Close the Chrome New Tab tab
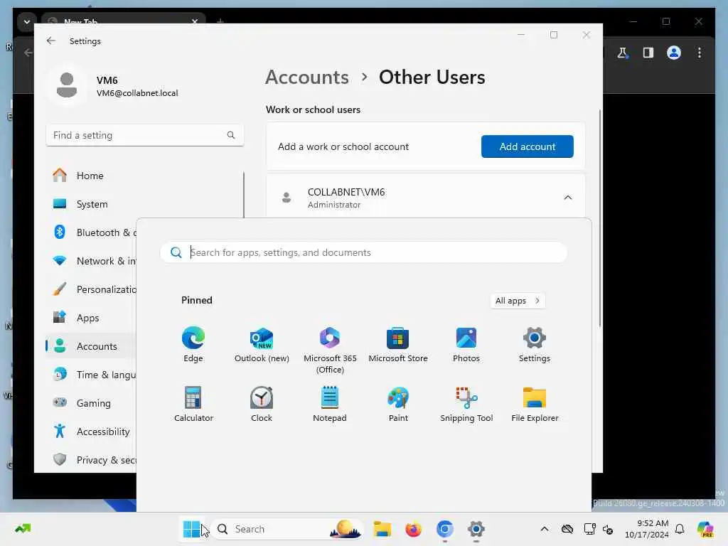The height and width of the screenshot is (546, 728). (x=195, y=21)
